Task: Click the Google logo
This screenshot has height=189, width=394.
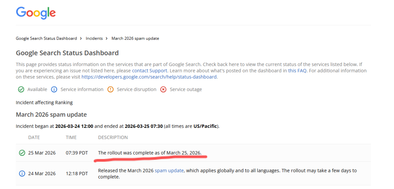Action: (36, 12)
